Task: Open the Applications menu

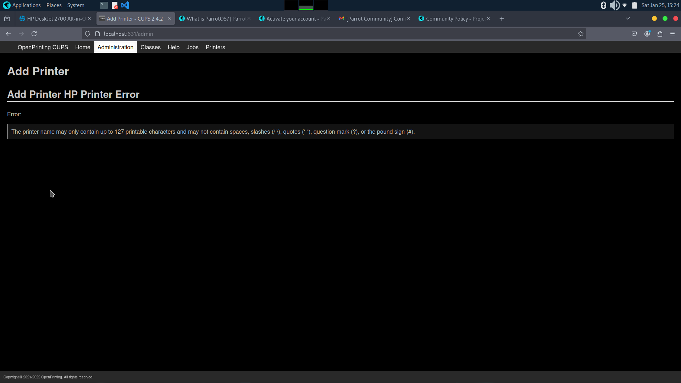Action: click(x=22, y=5)
